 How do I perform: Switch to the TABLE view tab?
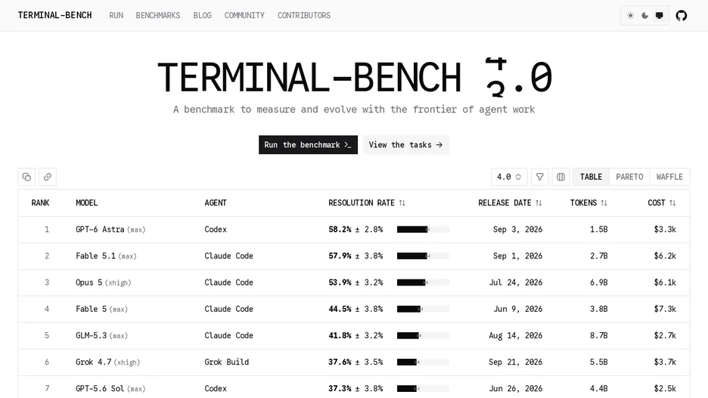pos(591,177)
